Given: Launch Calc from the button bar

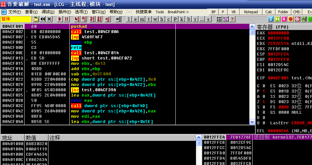Looking at the screenshot, I should pos(269,12).
